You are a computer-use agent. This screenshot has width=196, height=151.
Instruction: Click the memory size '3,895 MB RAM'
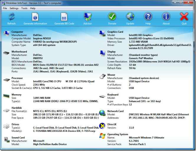[x=42, y=98]
